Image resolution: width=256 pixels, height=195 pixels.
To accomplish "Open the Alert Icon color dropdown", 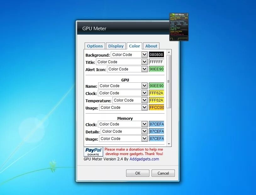I will [x=127, y=69].
